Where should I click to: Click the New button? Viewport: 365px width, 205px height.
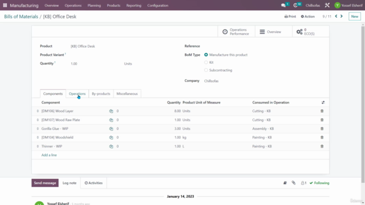pyautogui.click(x=355, y=17)
